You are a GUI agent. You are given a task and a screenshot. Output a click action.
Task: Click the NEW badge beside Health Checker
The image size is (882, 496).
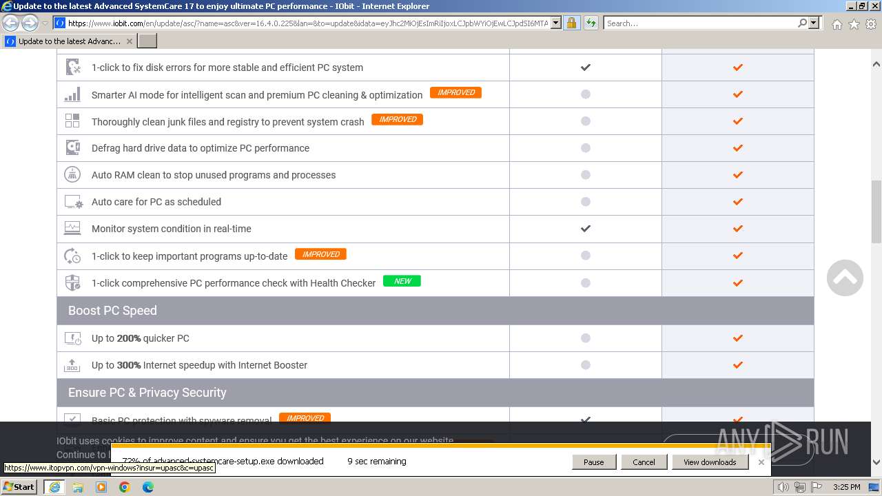point(402,281)
